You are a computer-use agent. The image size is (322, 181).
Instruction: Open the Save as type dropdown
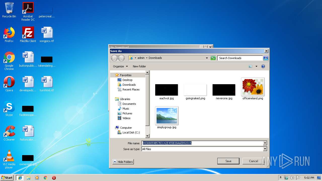click(x=265, y=149)
